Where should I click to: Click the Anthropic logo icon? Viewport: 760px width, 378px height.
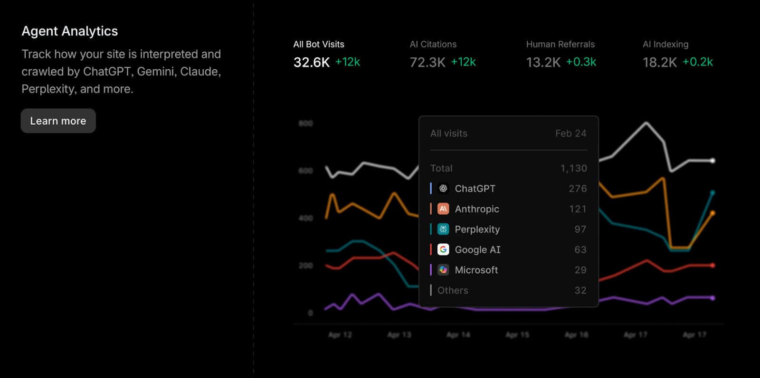click(443, 209)
